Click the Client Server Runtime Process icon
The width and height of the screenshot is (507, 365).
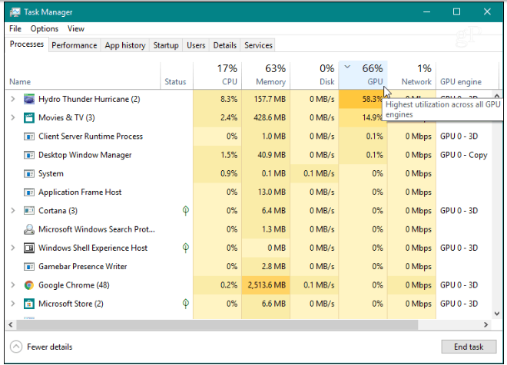click(x=29, y=136)
